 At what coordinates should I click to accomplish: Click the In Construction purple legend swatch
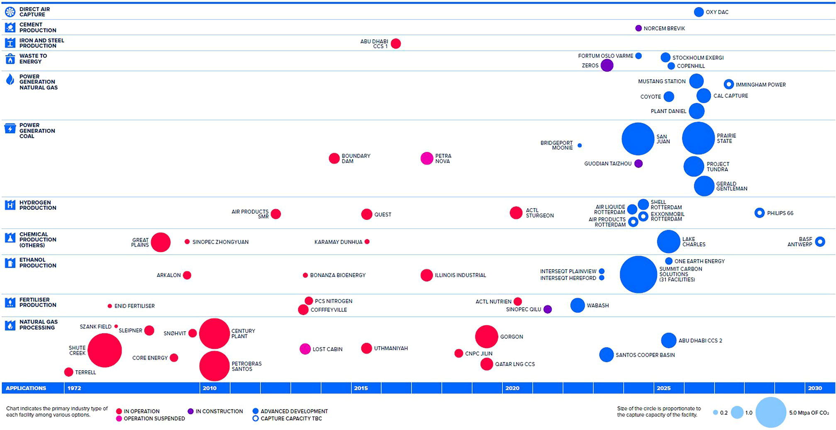190,411
